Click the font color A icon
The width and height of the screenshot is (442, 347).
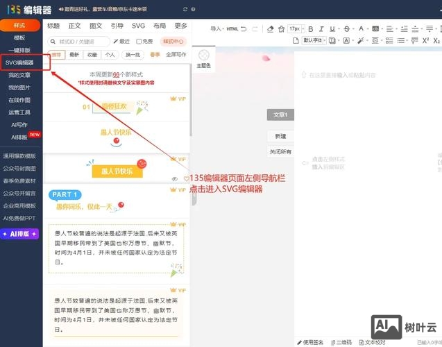click(361, 28)
